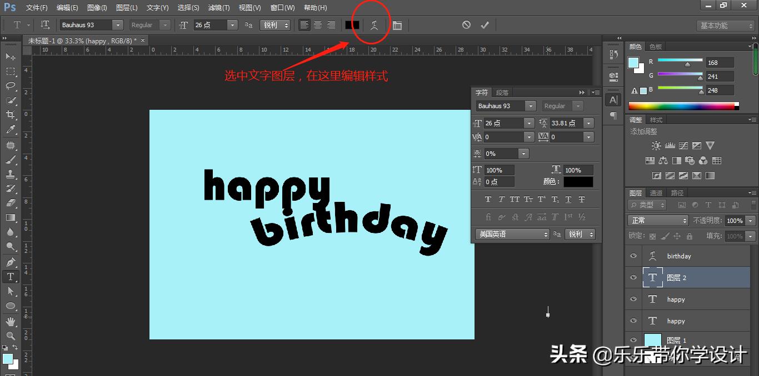Open the Bauhaus 93 font family dropdown
759x376 pixels.
(x=118, y=24)
